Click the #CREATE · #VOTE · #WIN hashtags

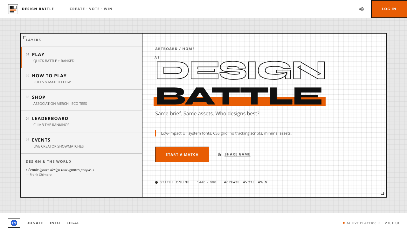(x=245, y=182)
